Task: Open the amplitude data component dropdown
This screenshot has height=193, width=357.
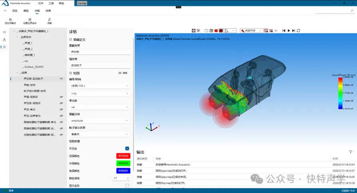Action: point(100,121)
